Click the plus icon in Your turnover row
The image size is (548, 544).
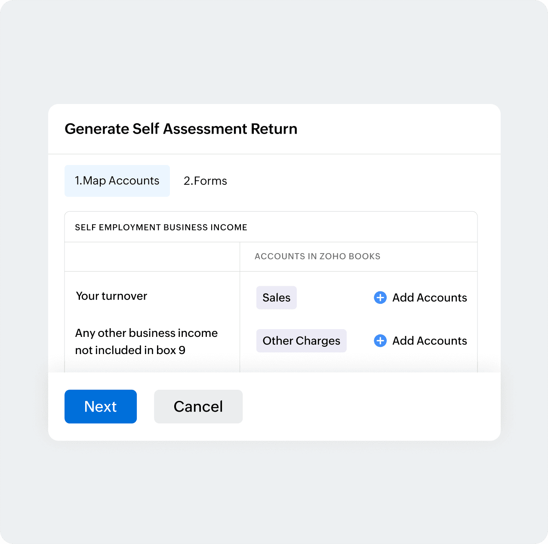tap(380, 297)
